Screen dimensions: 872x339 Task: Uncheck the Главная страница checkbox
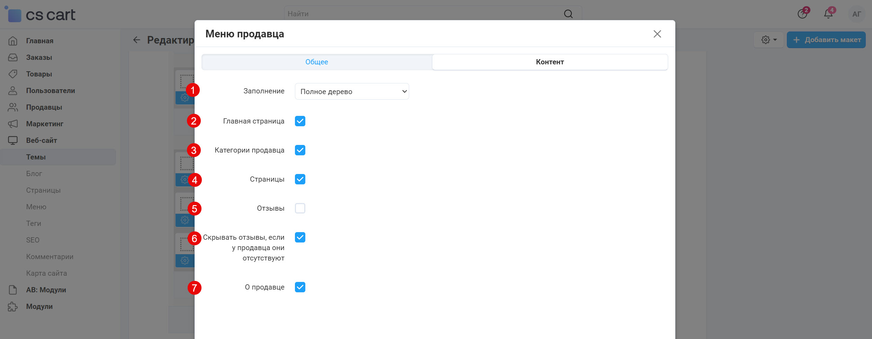(x=300, y=121)
